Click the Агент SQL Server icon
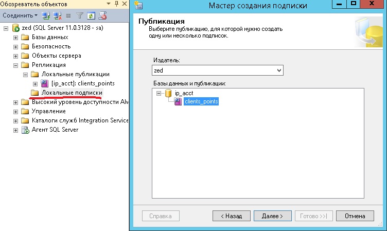 (x=25, y=130)
